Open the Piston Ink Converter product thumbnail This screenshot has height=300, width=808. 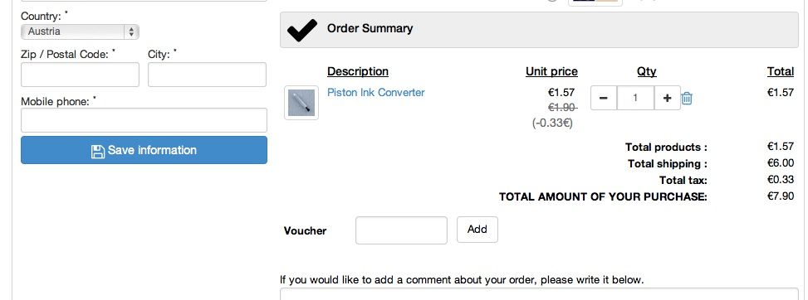(x=301, y=103)
